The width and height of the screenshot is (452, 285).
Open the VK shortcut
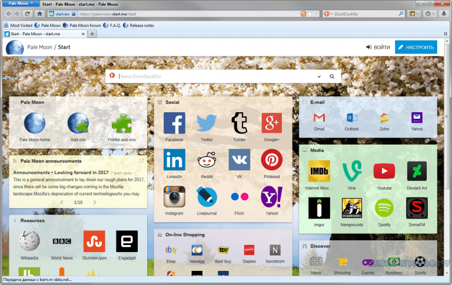pyautogui.click(x=240, y=160)
